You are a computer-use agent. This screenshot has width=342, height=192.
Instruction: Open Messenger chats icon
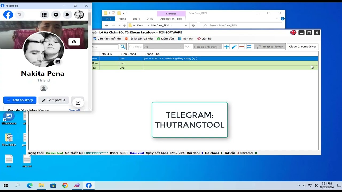(56, 15)
